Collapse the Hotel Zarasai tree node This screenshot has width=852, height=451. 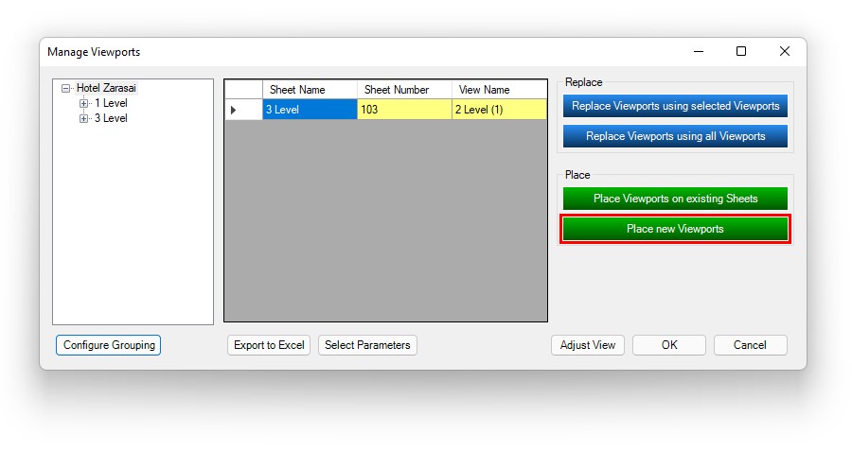tap(66, 89)
